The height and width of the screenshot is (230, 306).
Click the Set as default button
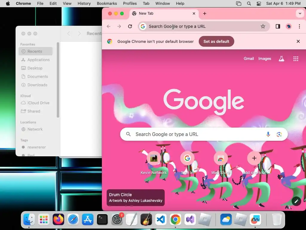(216, 41)
